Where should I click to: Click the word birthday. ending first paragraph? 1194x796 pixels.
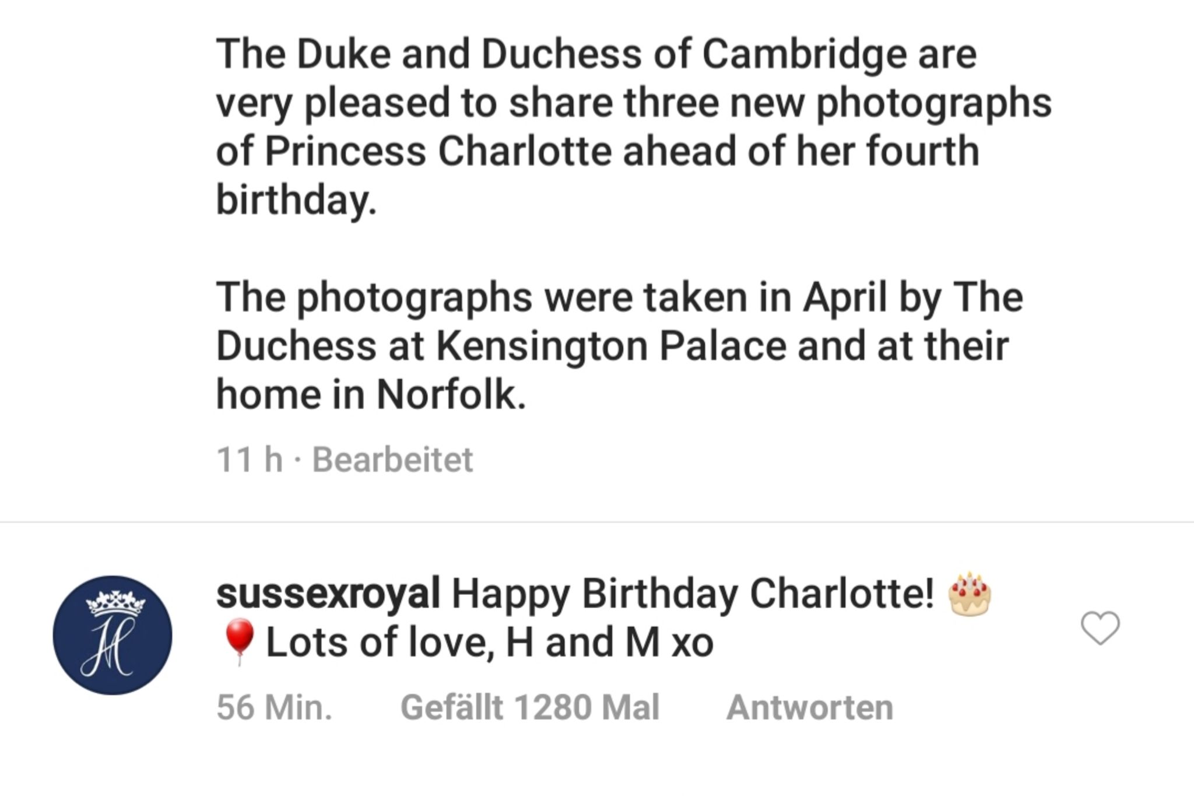(296, 199)
